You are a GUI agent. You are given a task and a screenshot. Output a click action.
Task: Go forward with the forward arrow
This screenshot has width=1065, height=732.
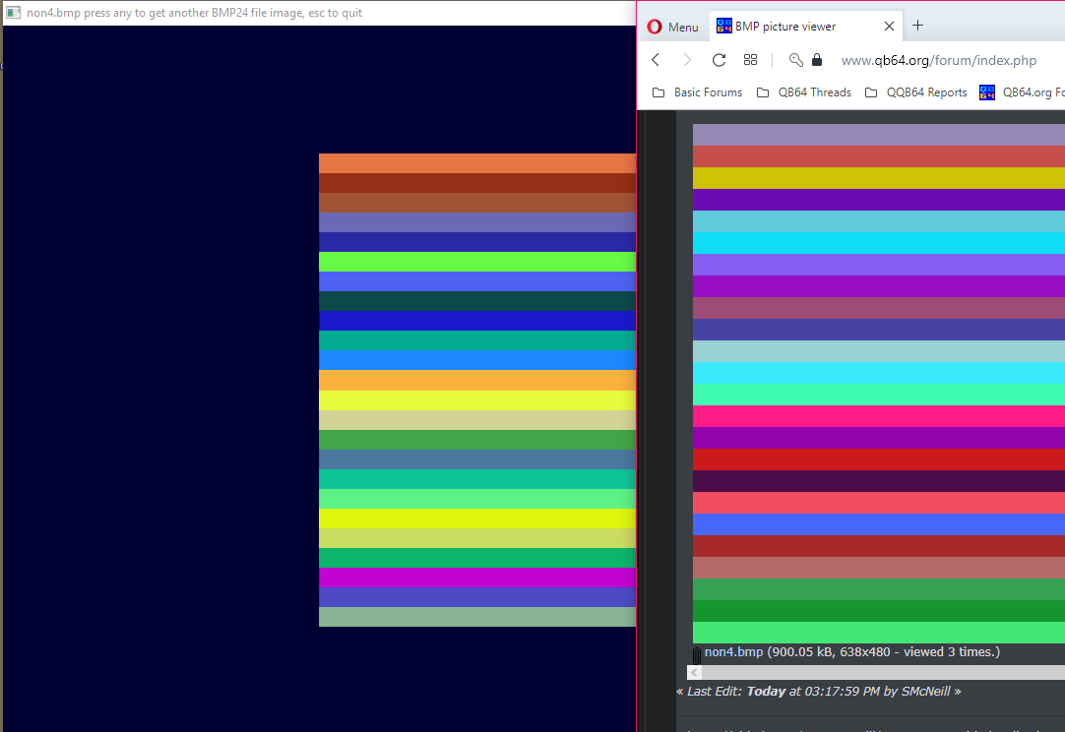tap(687, 60)
